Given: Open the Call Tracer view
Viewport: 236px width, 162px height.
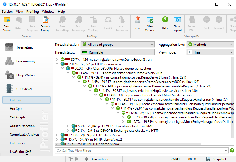Looking at the screenshot, I should point(17,143).
